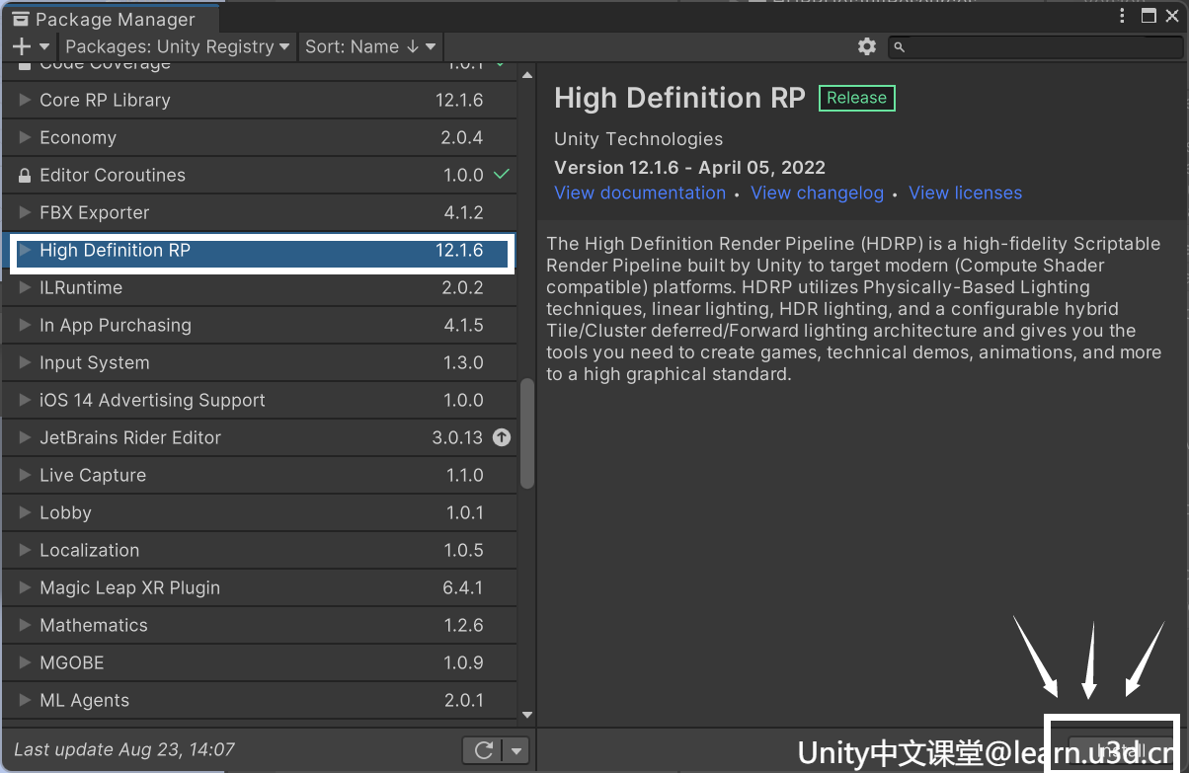Expand the Economy package arrow
Viewport: 1189px width, 773px height.
25,137
